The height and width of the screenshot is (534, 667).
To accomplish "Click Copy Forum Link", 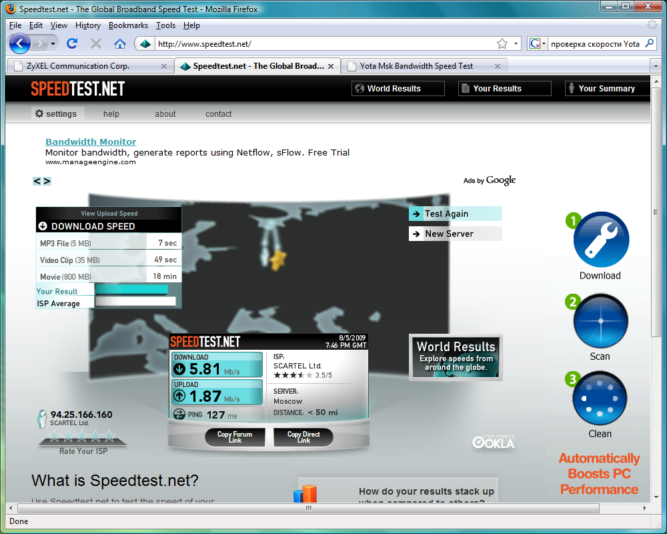I will (235, 437).
